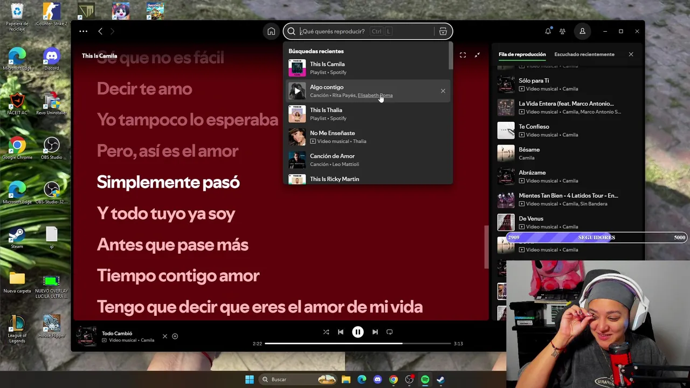
Task: Open OBS Studio desktop shortcut
Action: click(51, 148)
